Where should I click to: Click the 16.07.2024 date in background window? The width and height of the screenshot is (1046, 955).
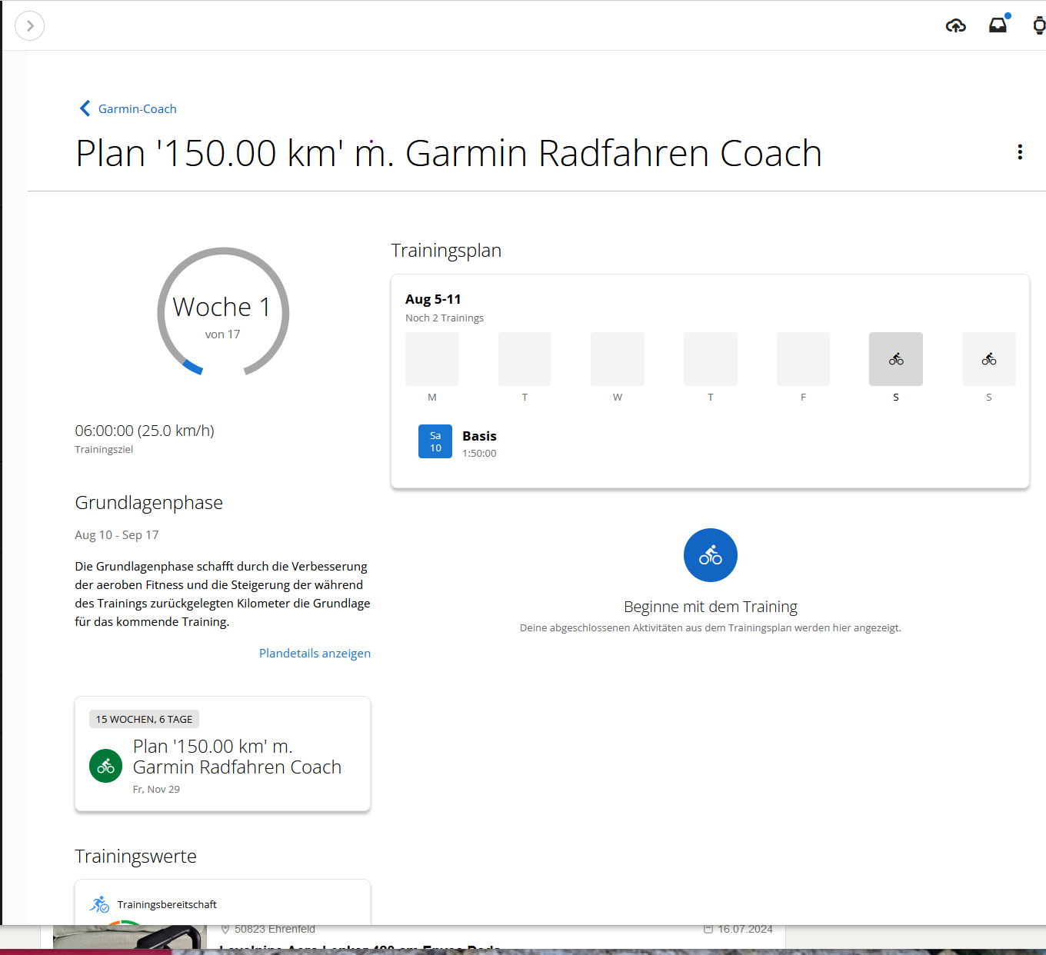[x=745, y=929]
